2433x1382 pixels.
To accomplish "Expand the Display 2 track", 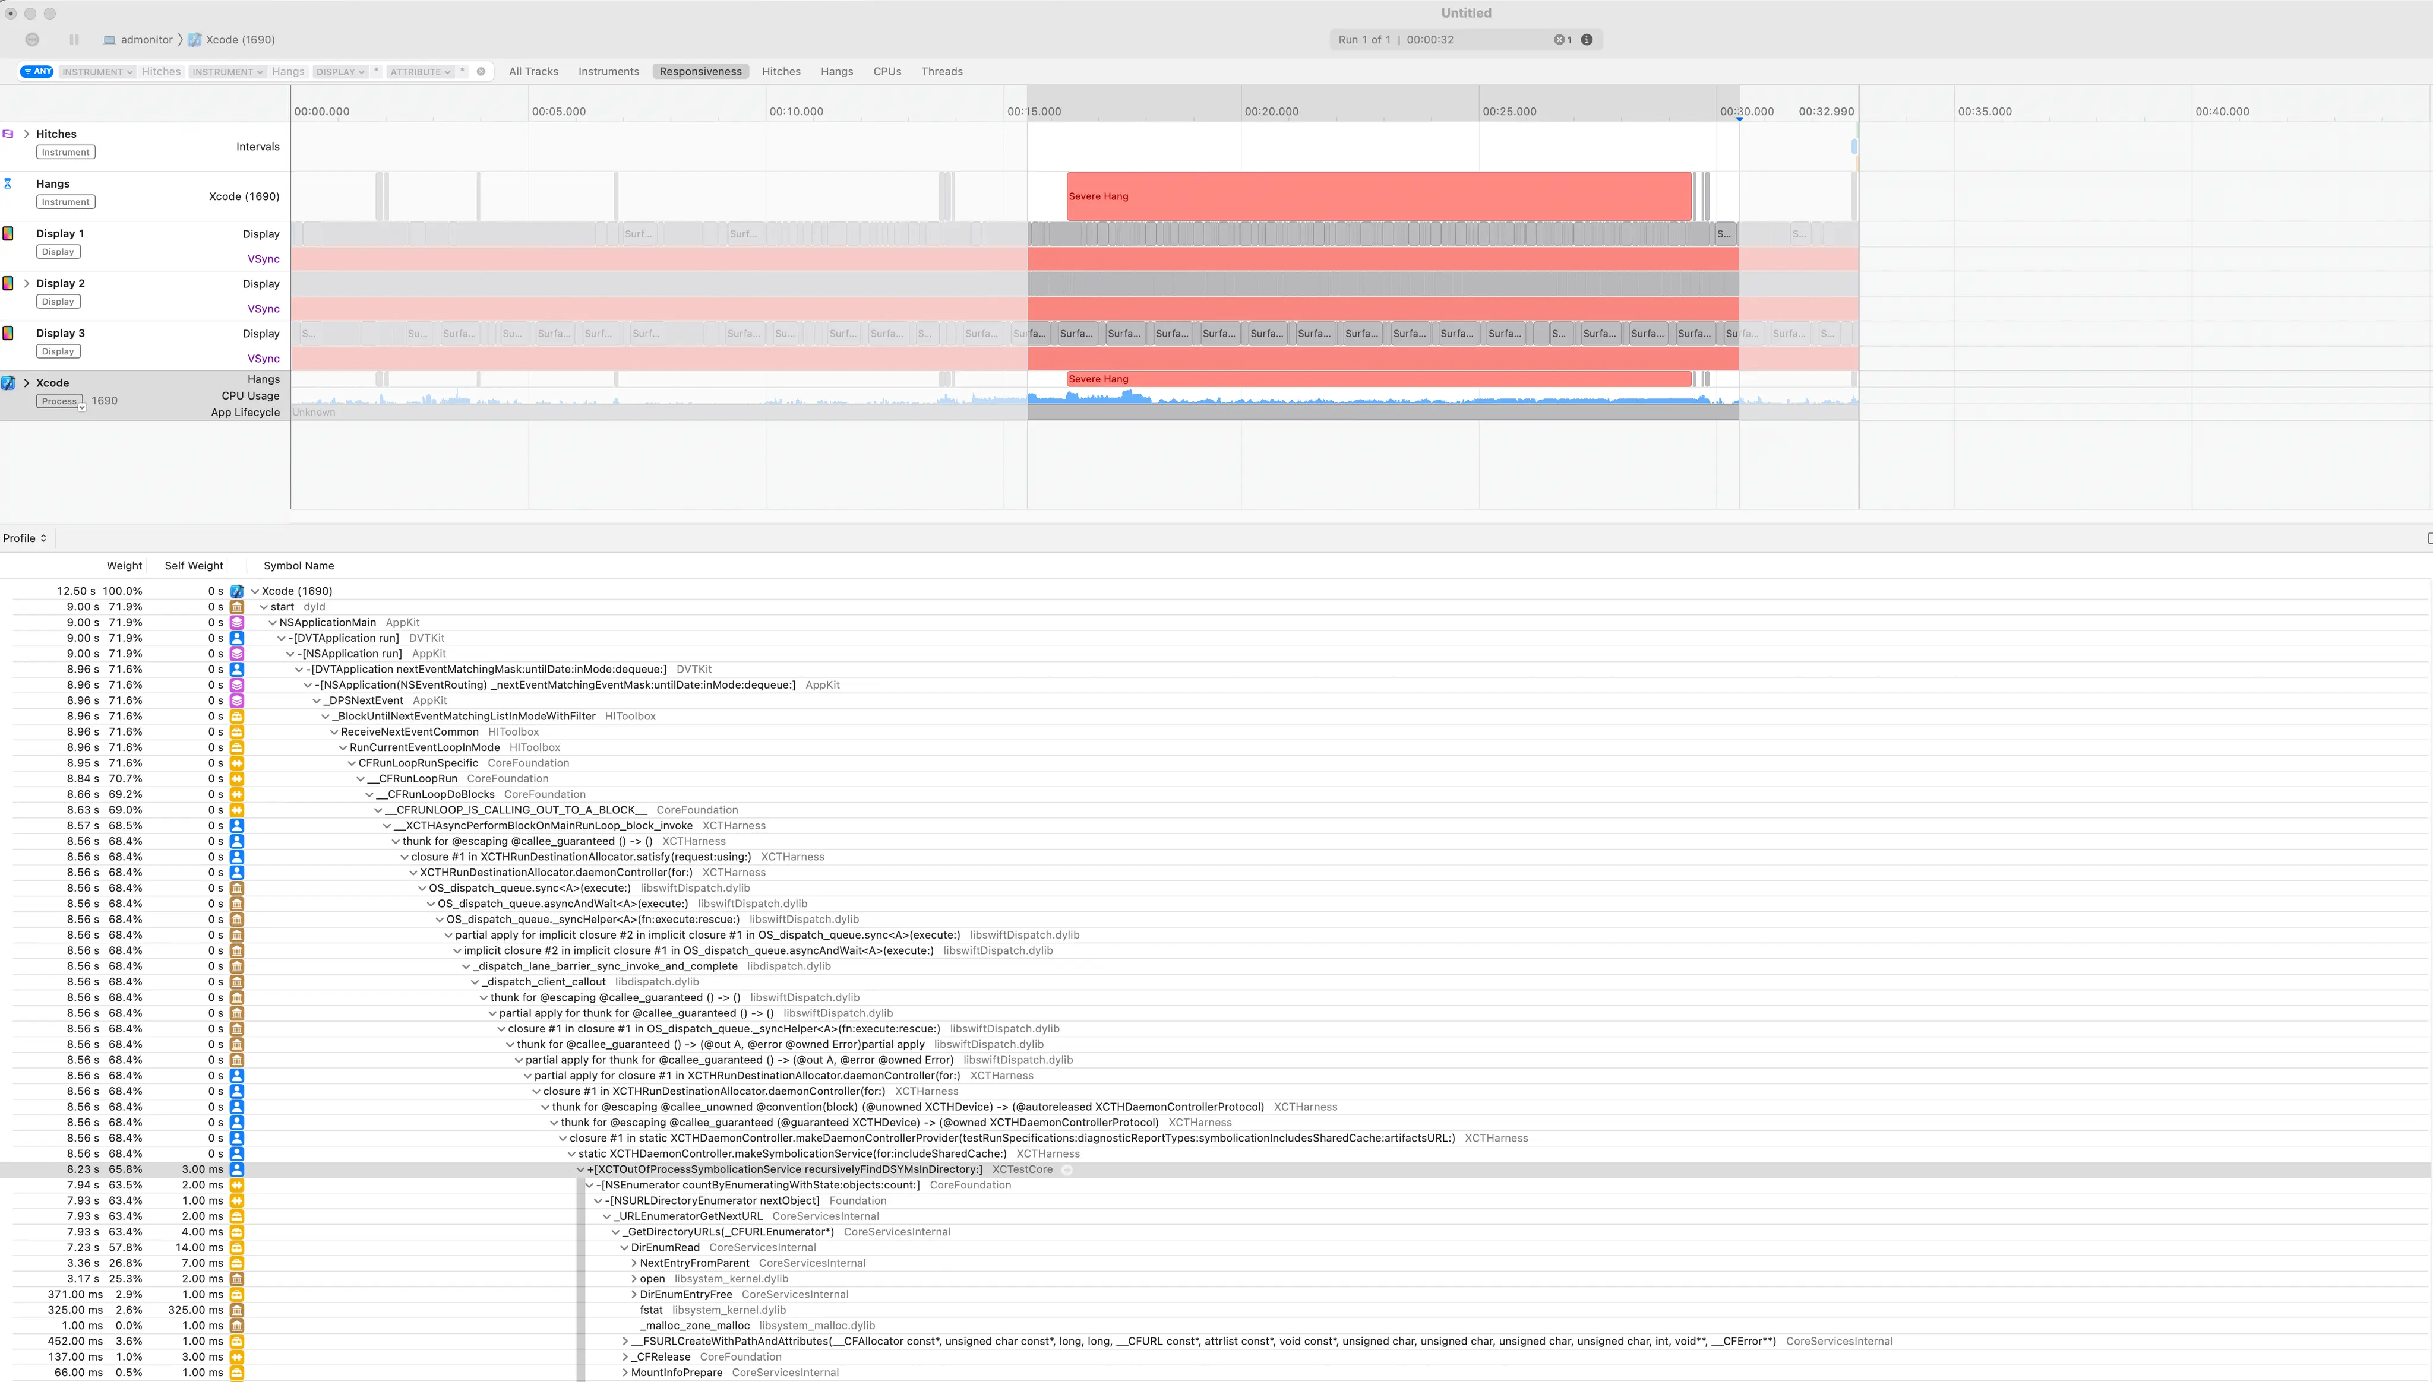I will pos(27,283).
